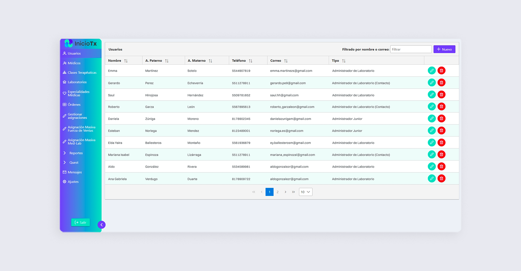
Task: Click the red delete icon for Daniela
Action: pyautogui.click(x=441, y=118)
